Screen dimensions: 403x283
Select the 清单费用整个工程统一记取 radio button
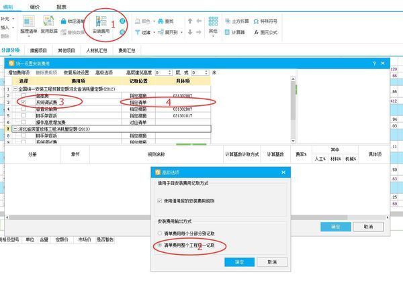coord(160,245)
